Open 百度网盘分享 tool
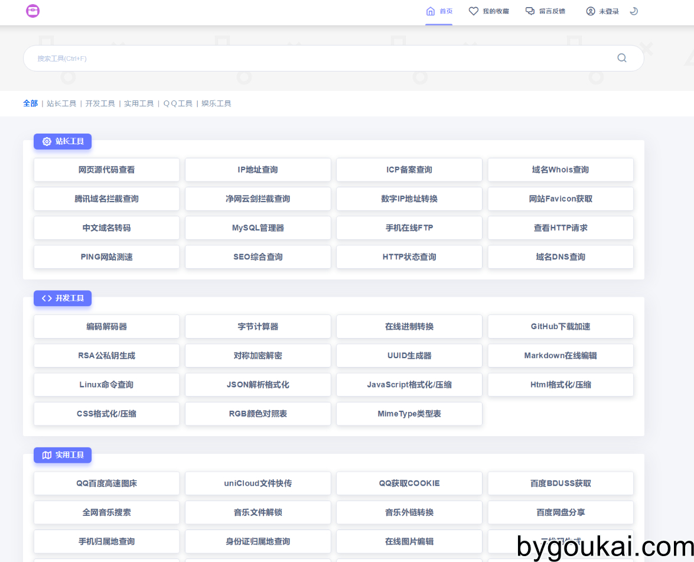Viewport: 694px width, 562px height. tap(561, 512)
